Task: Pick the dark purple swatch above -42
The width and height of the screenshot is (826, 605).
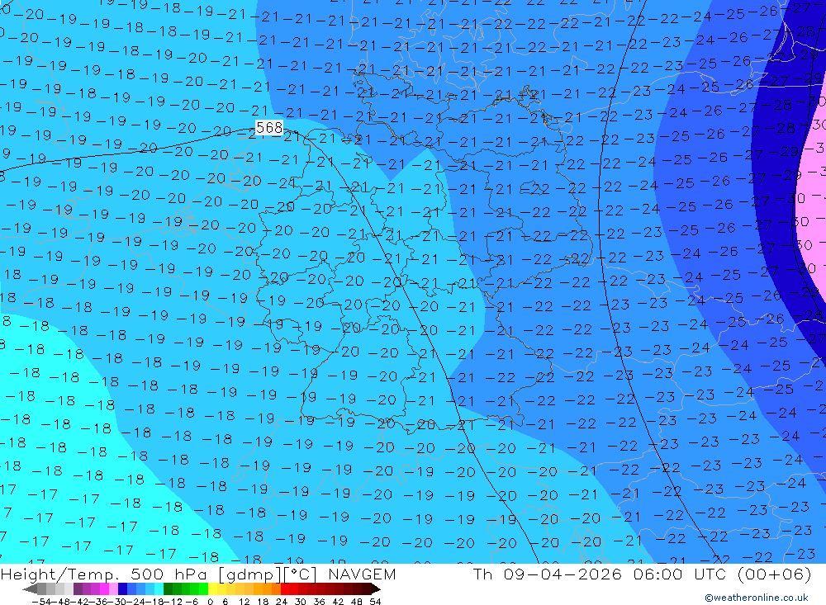Action: point(78,589)
